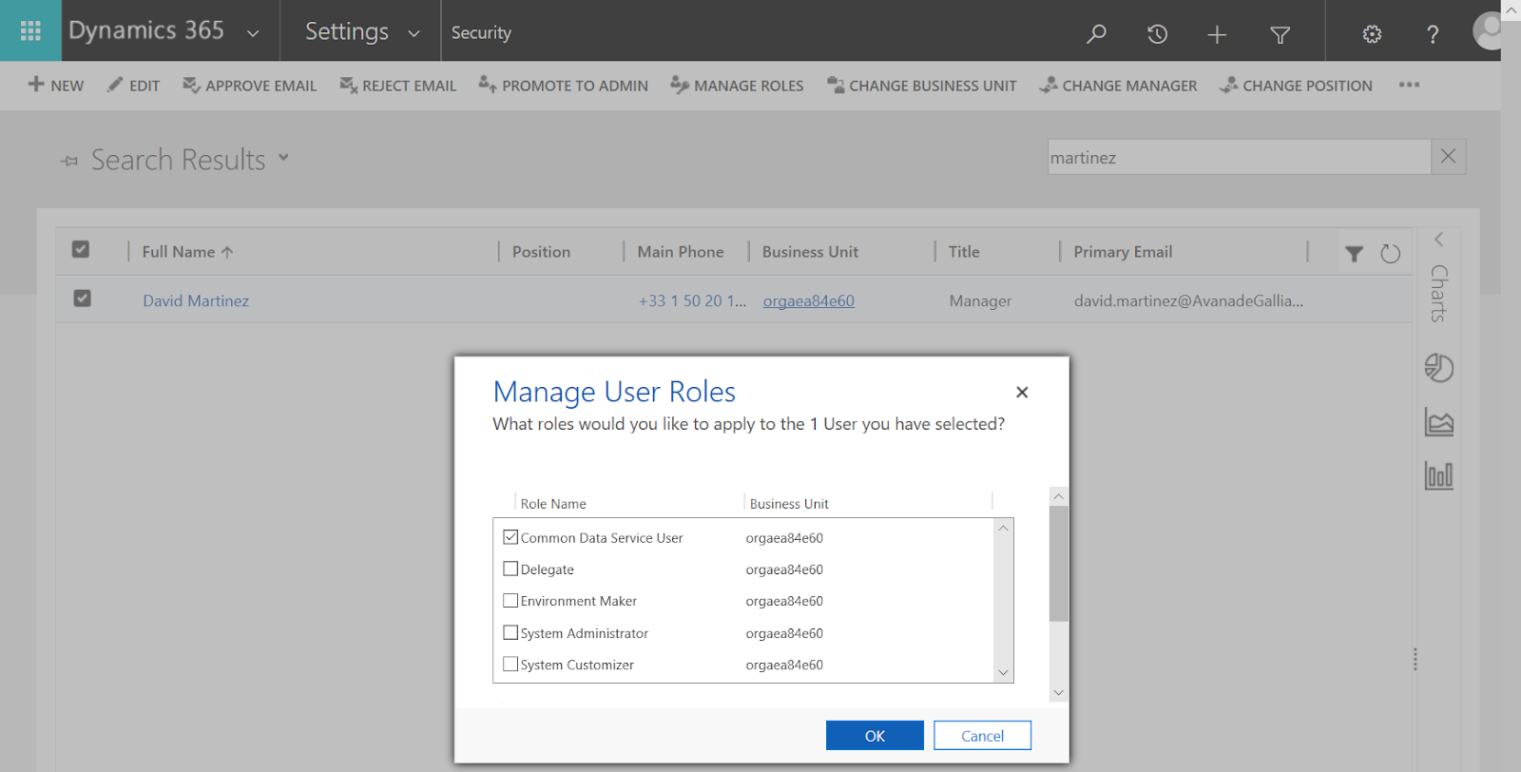Image resolution: width=1521 pixels, height=772 pixels.
Task: Click the pie chart icon in Charts pane
Action: coord(1438,368)
